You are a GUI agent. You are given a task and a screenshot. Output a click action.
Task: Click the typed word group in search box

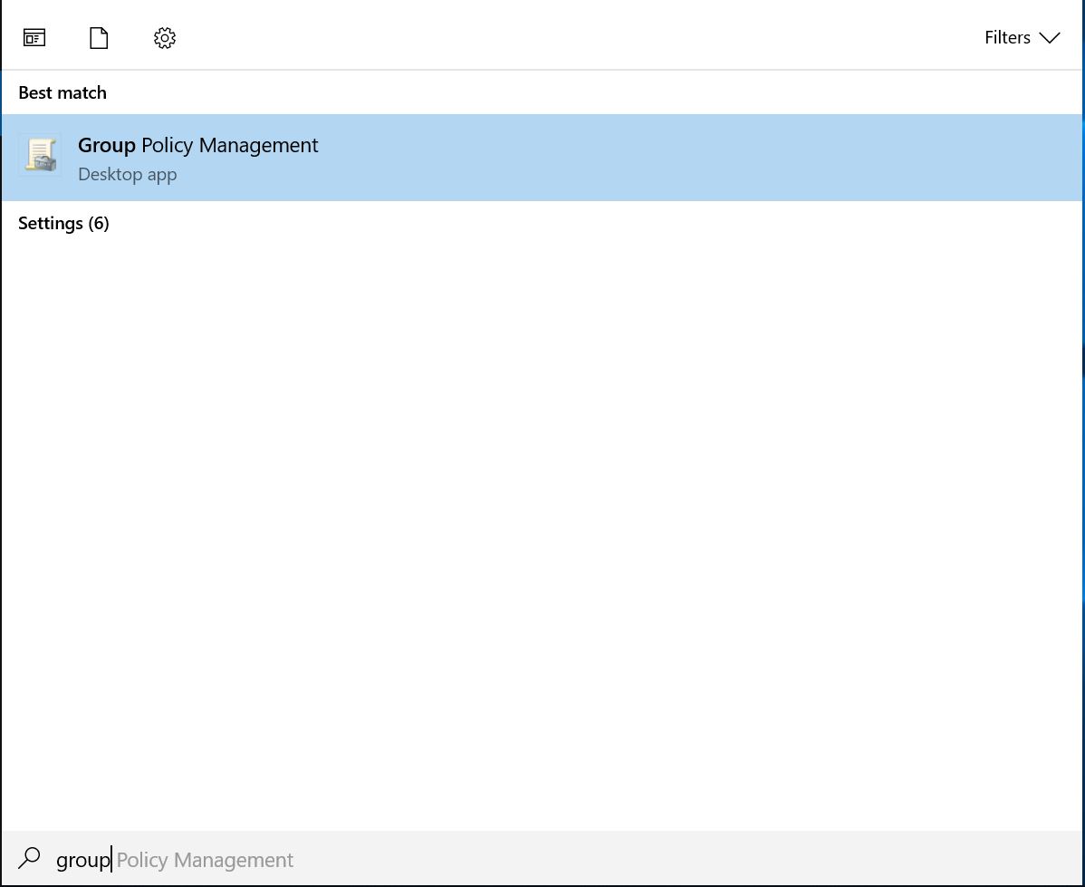[82, 859]
